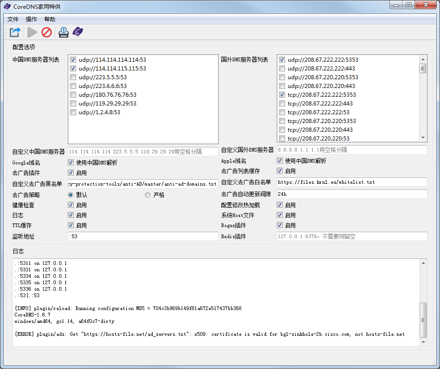Click log panel scroll-down arrow
Viewport: 440px width, 369px height.
[423, 342]
